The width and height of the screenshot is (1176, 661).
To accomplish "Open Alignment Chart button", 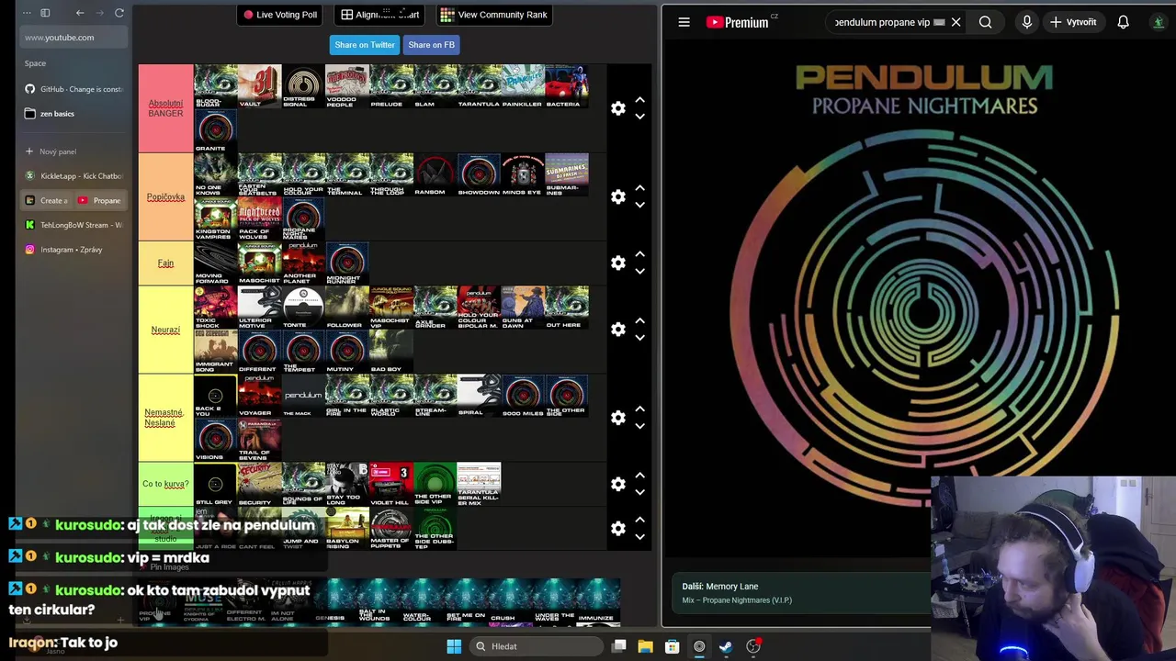I will (x=380, y=15).
